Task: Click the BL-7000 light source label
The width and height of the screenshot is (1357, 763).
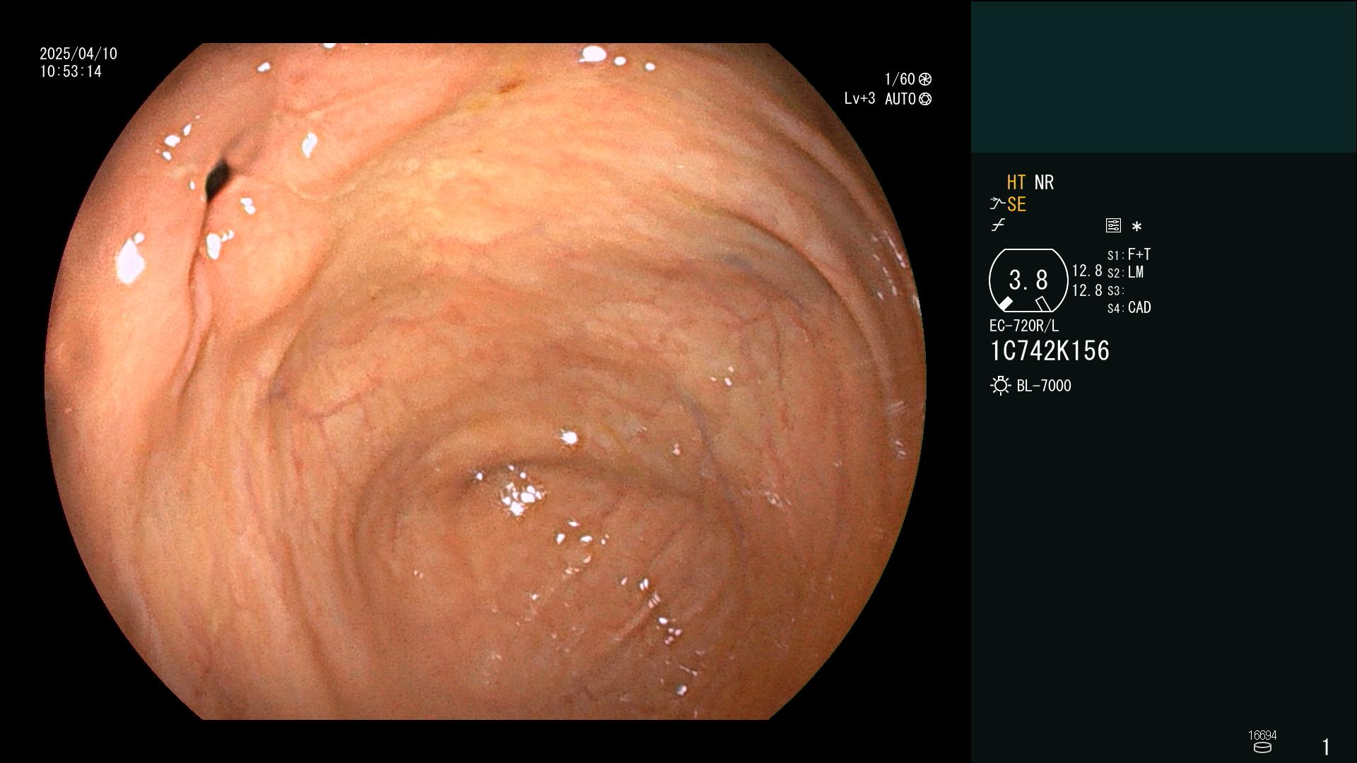Action: [1044, 386]
